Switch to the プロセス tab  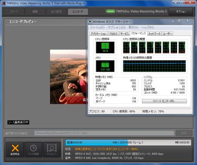[x=113, y=34]
